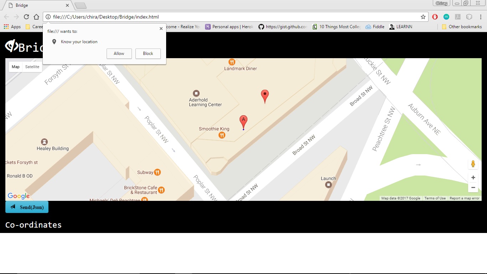Click the Launch place pin
The image size is (487, 274).
coord(328,185)
